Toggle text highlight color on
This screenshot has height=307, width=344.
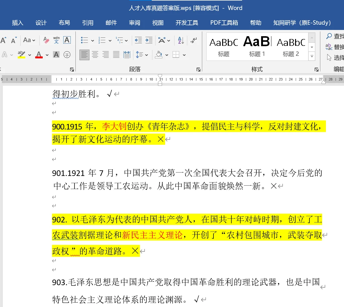[x=21, y=54]
